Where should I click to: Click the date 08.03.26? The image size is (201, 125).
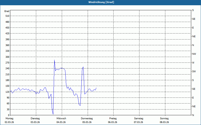pyautogui.click(x=164, y=122)
